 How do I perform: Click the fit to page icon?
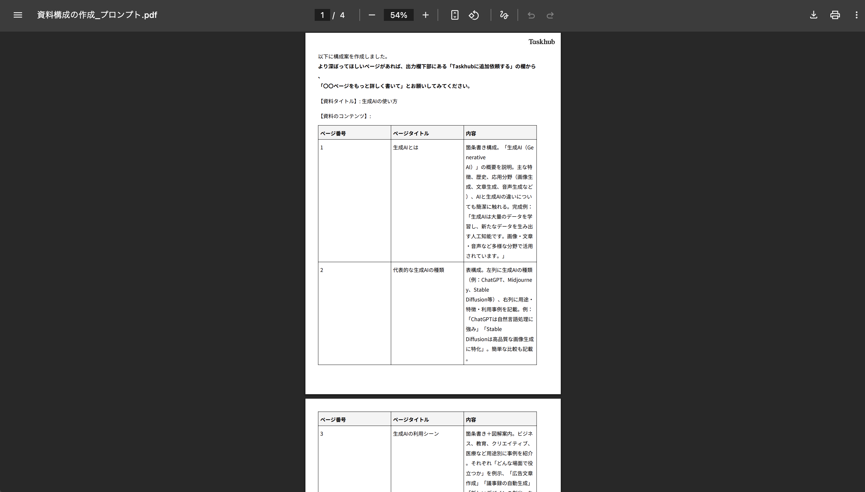(454, 15)
